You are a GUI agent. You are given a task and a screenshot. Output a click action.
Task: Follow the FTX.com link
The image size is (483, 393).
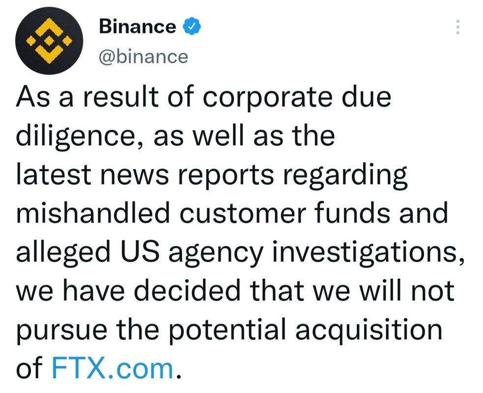112,368
